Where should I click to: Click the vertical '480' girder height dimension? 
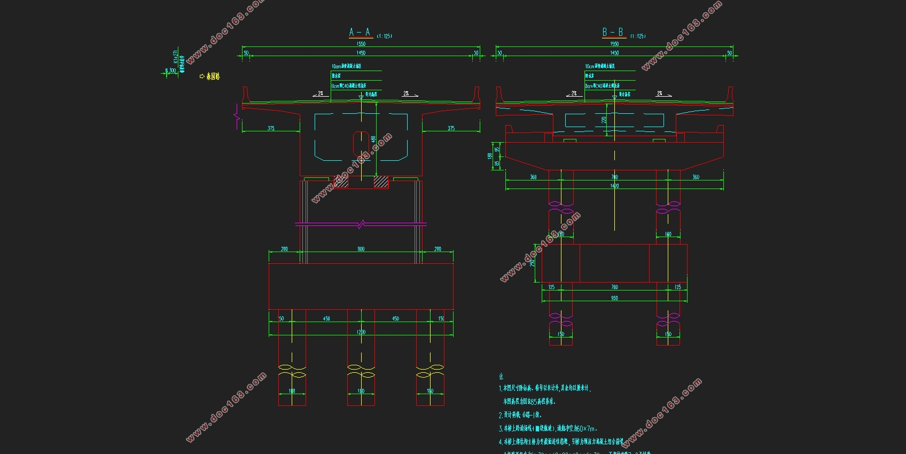point(373,139)
